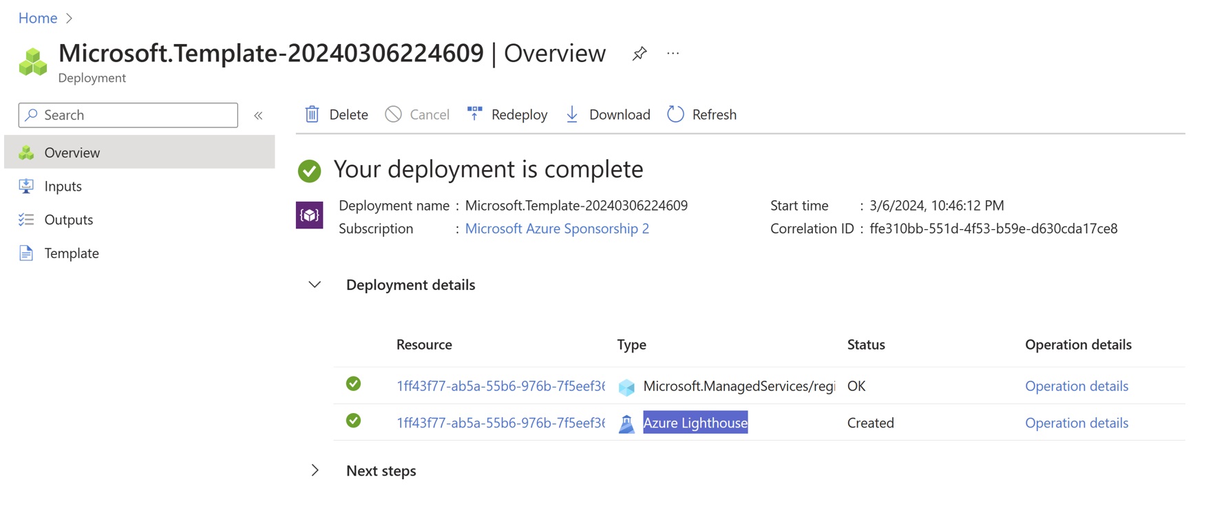Focus the sidebar Search field
1215x517 pixels.
[128, 115]
